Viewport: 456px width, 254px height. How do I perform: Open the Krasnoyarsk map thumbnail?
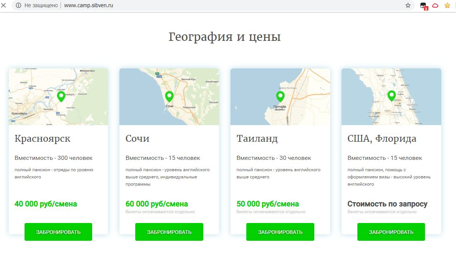(58, 97)
